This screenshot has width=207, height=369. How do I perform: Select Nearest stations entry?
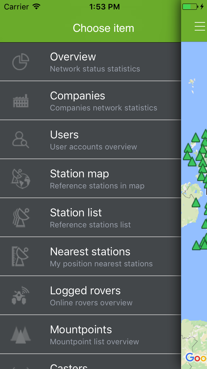coord(91,257)
